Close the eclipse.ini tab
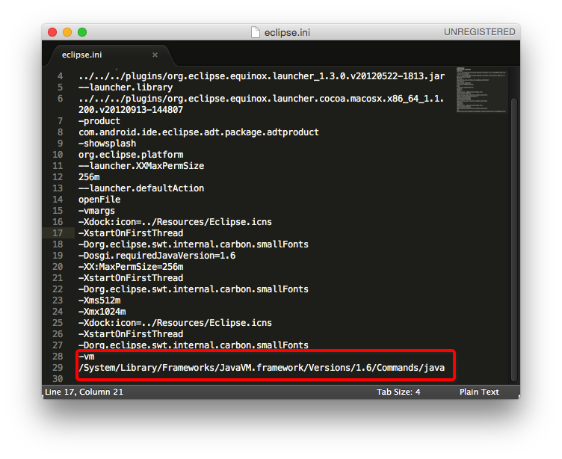Viewport: 562px width, 459px height. [x=155, y=55]
